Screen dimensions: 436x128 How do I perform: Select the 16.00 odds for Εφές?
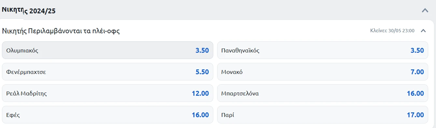200,115
